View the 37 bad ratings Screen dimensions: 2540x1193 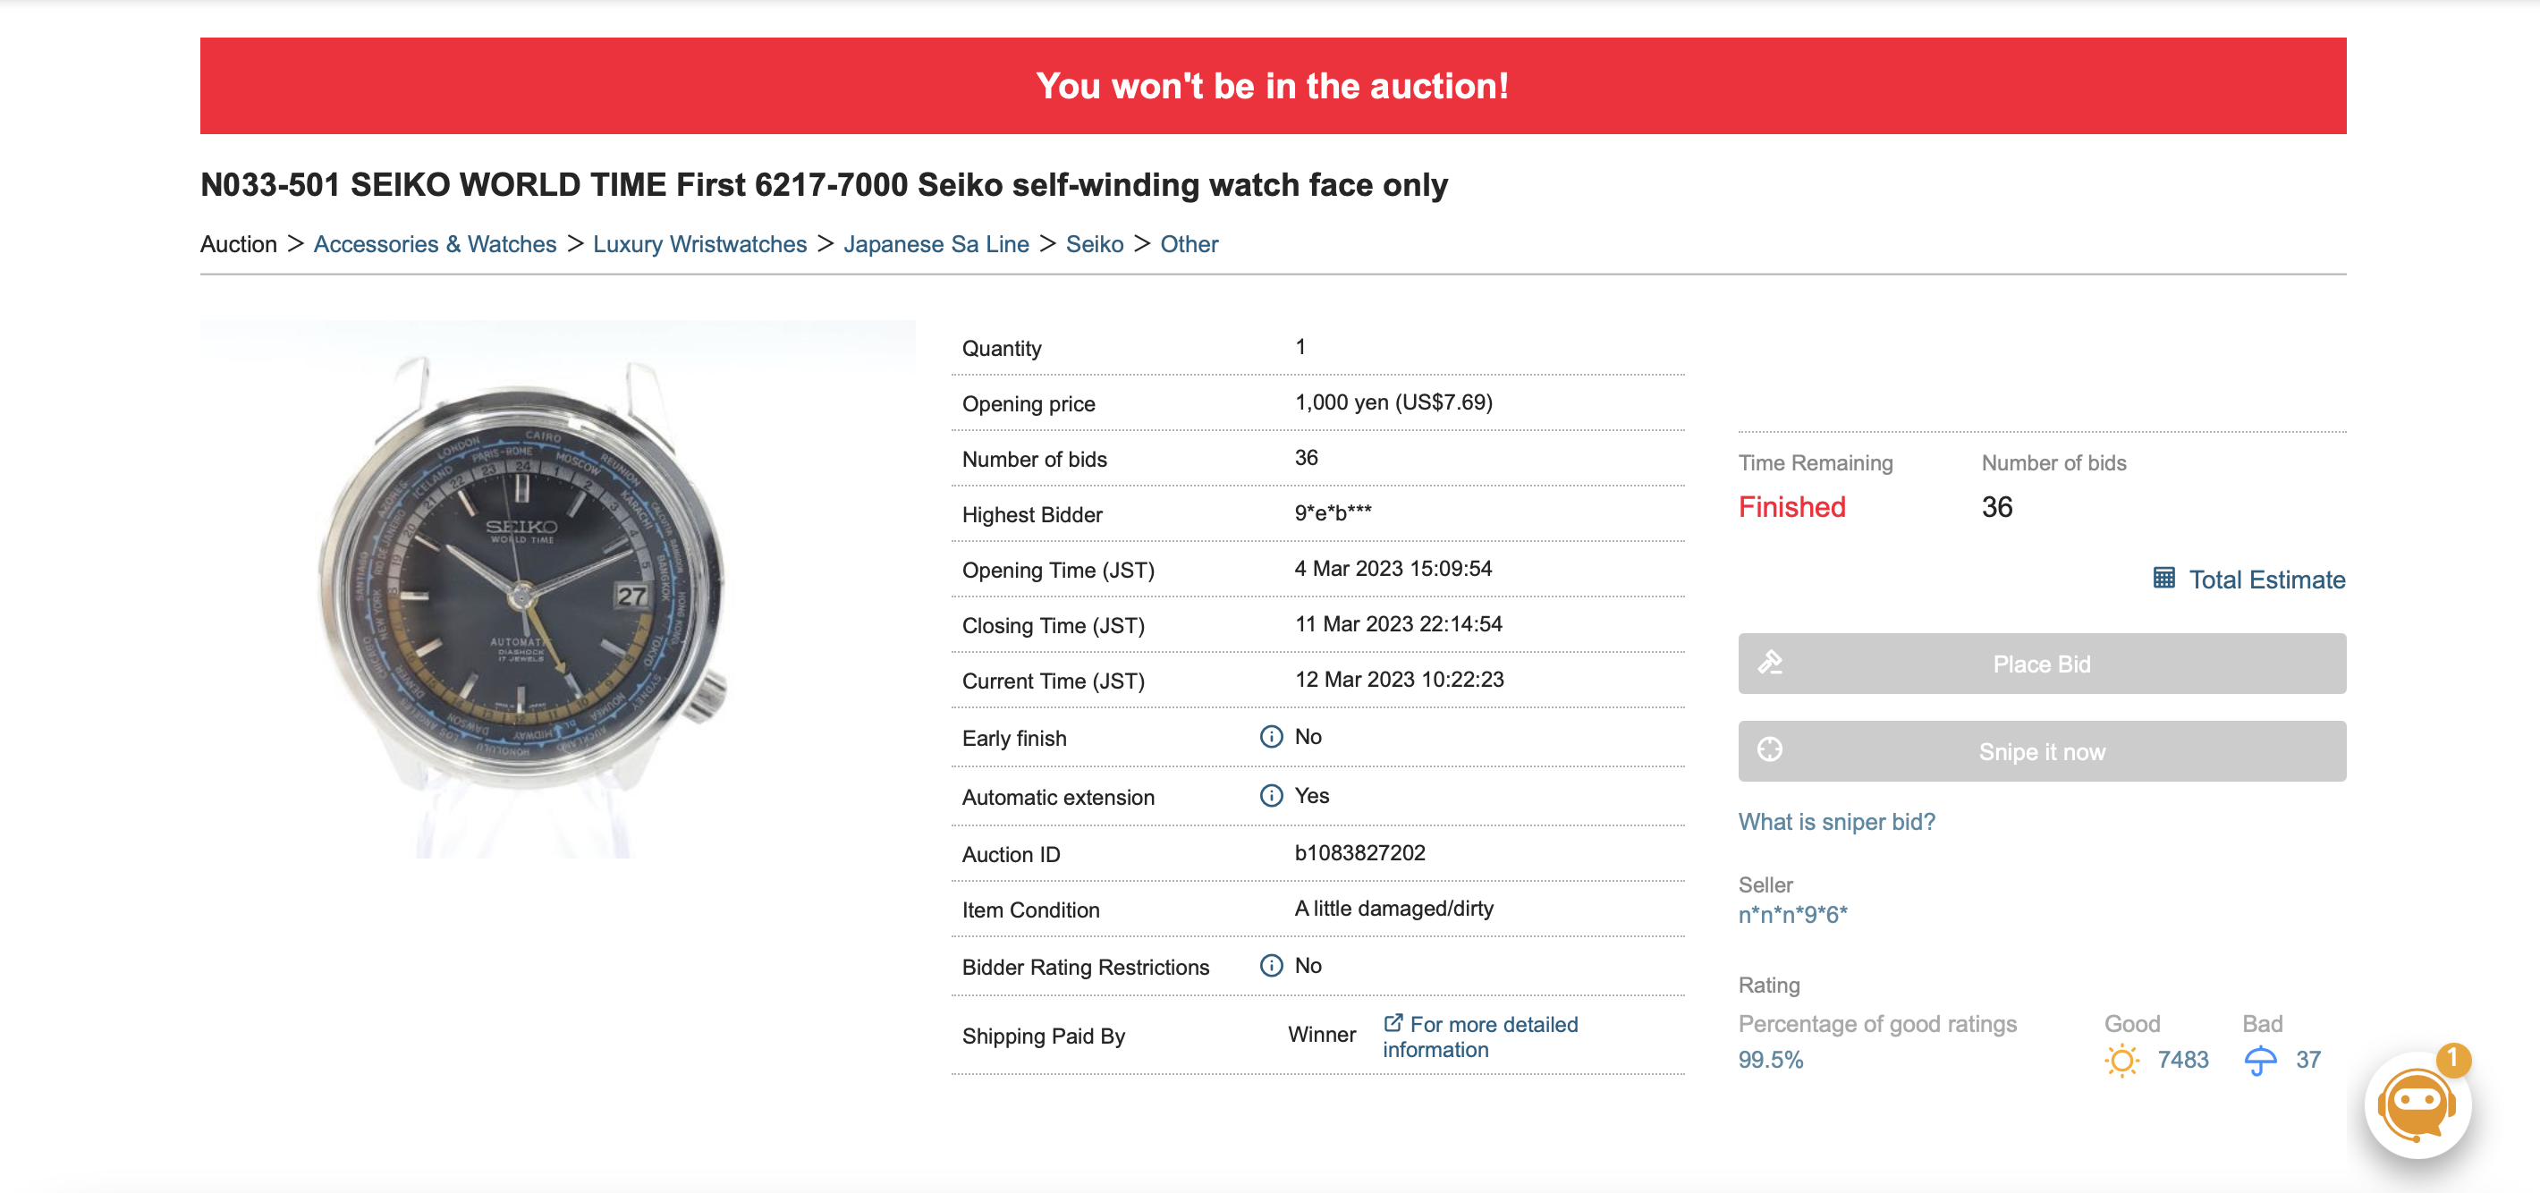pyautogui.click(x=2307, y=1060)
